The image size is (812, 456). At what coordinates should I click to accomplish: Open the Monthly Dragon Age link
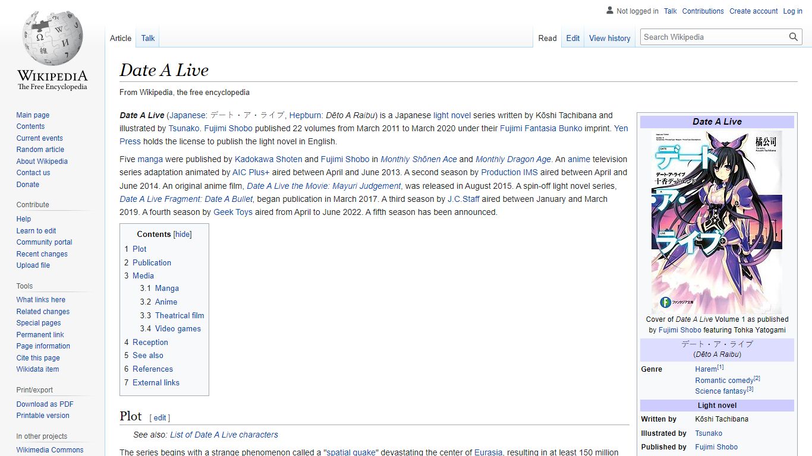[x=513, y=159]
